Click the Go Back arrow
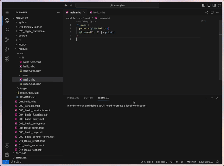The image size is (224, 166). [66, 5]
